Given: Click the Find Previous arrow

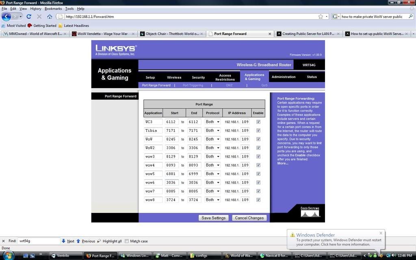Looking at the screenshot, I should 86,241.
